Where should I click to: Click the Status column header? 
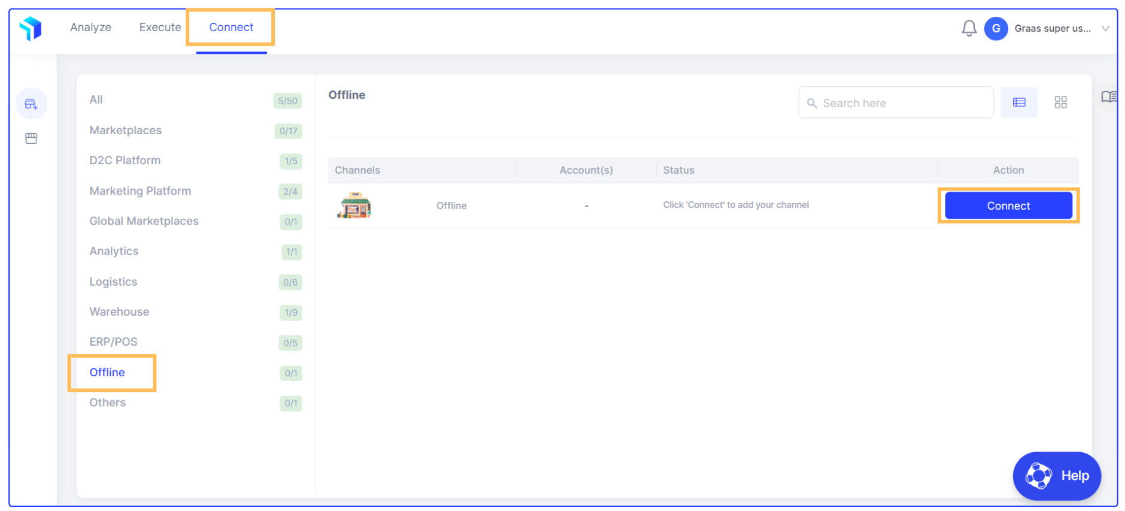678,170
